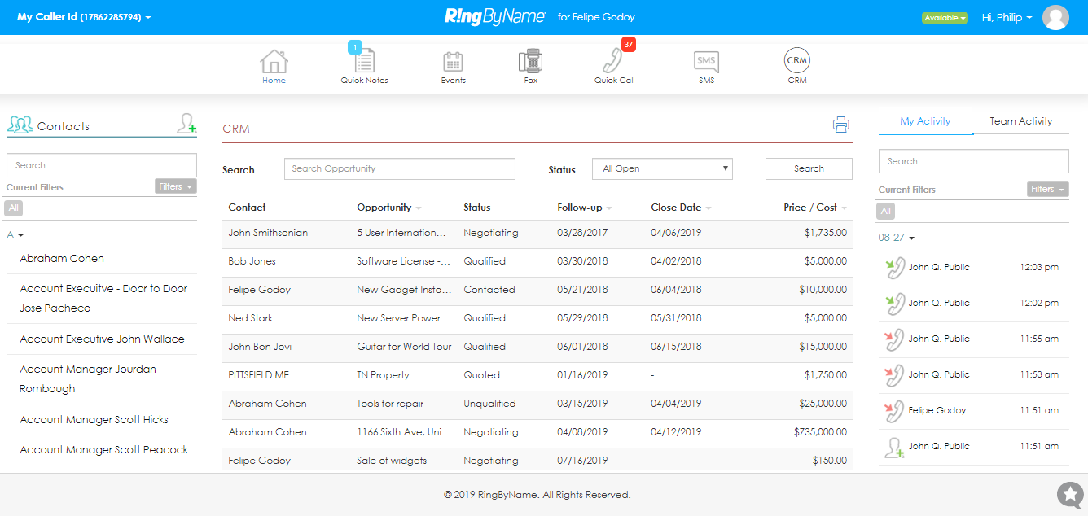The width and height of the screenshot is (1088, 516).
Task: Open the Fax machine icon
Action: tap(530, 63)
